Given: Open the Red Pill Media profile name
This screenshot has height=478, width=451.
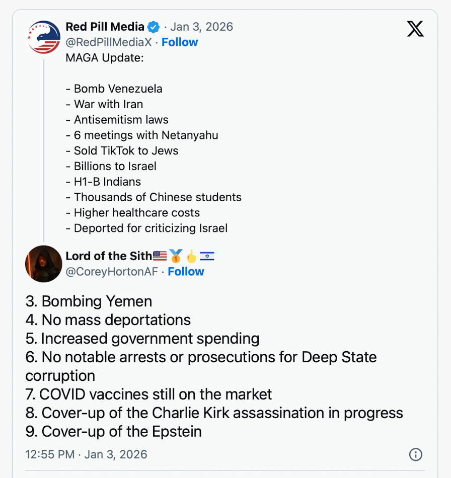Looking at the screenshot, I should pyautogui.click(x=105, y=27).
